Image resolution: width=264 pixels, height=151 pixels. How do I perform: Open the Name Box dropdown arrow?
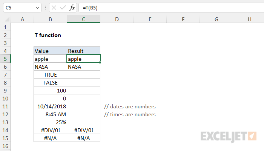[37, 8]
